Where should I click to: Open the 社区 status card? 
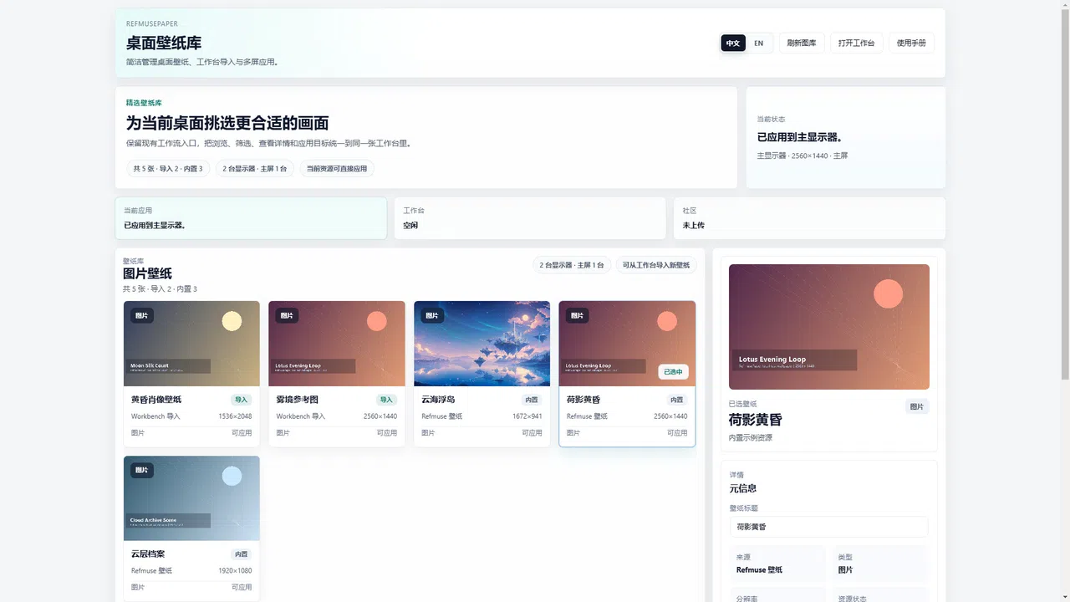[x=809, y=218]
